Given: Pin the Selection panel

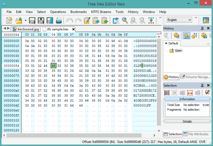Looking at the screenshot, I should [x=202, y=85].
